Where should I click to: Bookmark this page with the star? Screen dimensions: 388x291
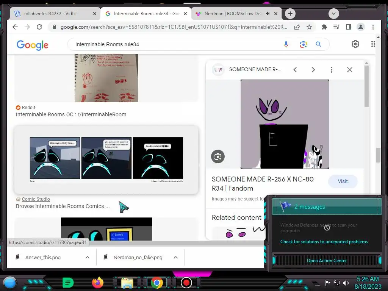pos(309,27)
